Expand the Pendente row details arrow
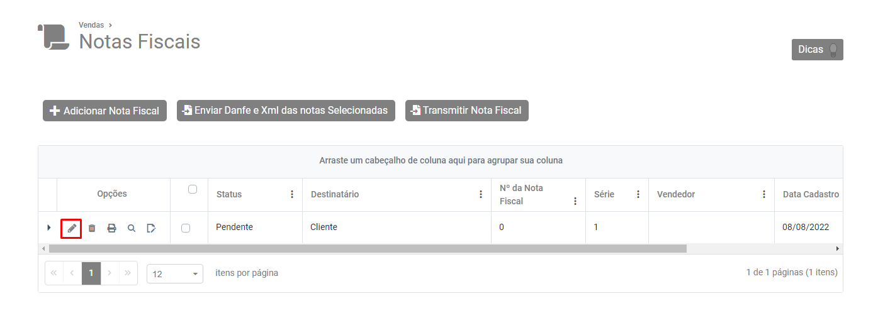Image resolution: width=895 pixels, height=313 pixels. (x=49, y=228)
